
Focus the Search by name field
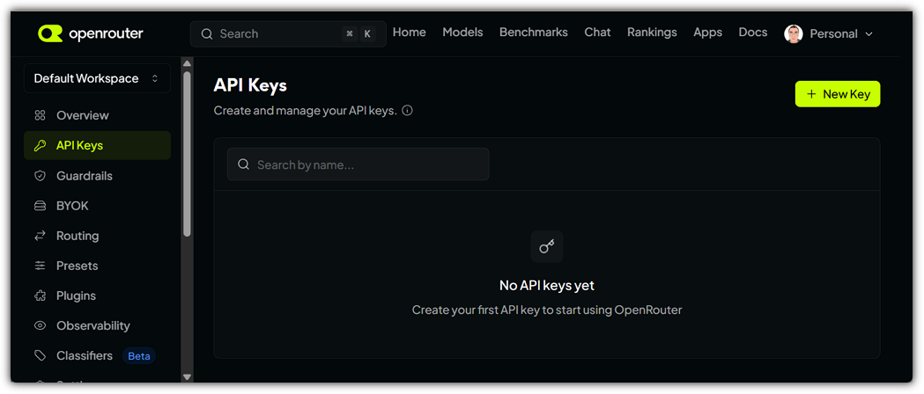[358, 164]
